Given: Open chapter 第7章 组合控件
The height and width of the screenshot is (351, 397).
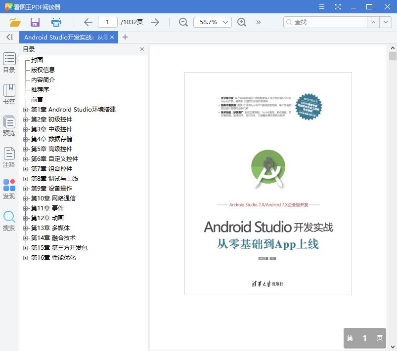Looking at the screenshot, I should (51, 169).
